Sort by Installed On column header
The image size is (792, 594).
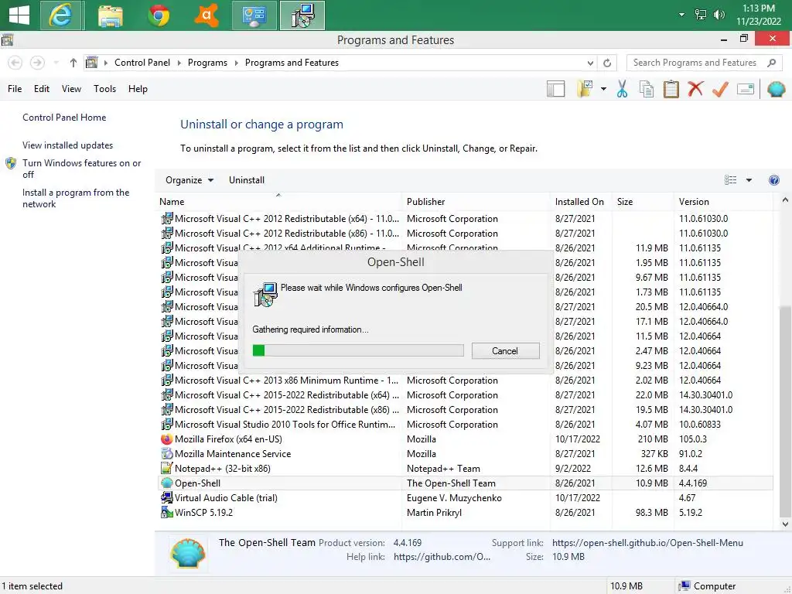coord(581,202)
